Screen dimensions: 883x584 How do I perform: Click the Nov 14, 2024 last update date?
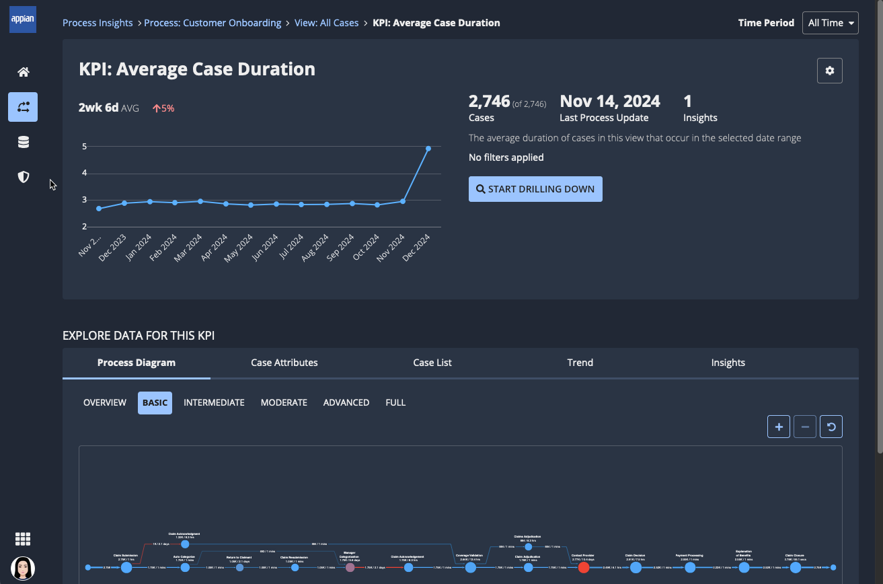(610, 102)
